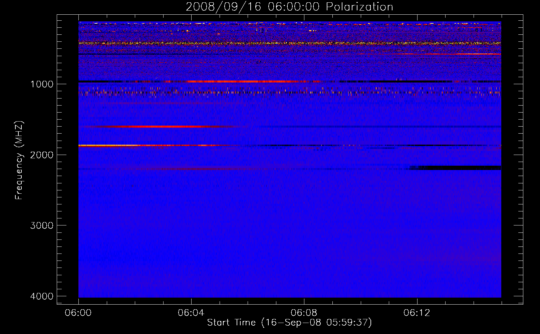The height and width of the screenshot is (334, 540).
Task: Click the 'Frequency (MHZ)' axis label
Action: pos(19,160)
